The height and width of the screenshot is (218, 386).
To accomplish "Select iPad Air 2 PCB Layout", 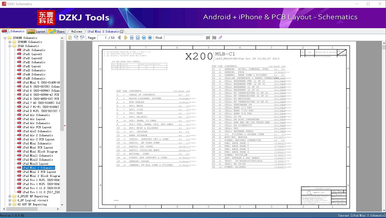I will [38, 139].
